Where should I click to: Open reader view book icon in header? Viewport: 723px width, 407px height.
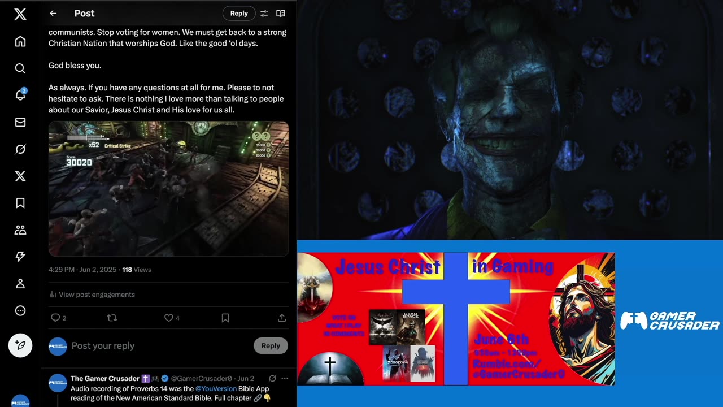click(281, 14)
